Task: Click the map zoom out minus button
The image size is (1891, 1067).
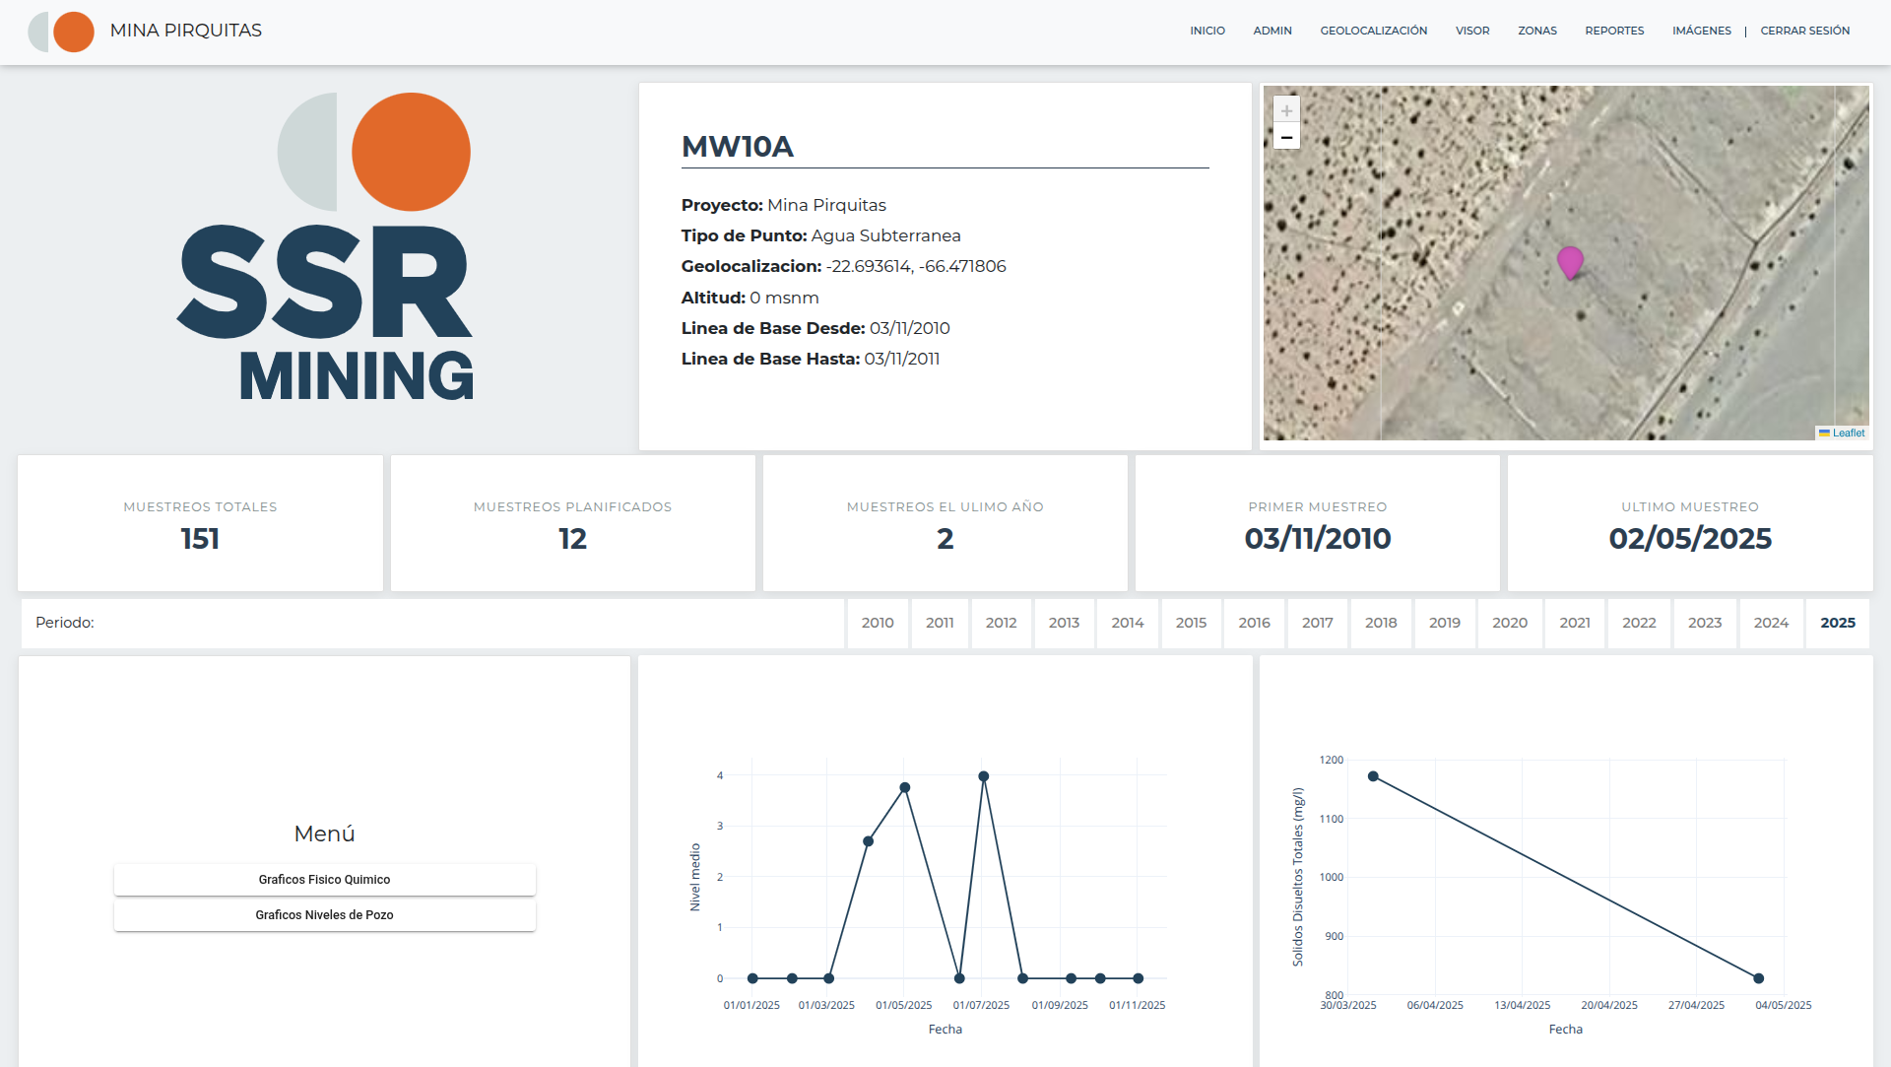Action: coord(1286,137)
